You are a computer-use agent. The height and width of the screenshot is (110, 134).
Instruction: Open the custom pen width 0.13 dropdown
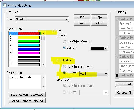tap(94, 74)
